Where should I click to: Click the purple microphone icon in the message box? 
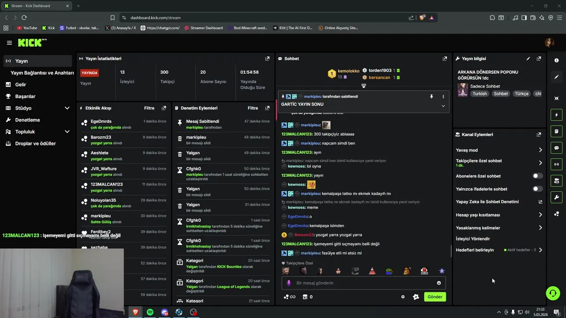[289, 283]
